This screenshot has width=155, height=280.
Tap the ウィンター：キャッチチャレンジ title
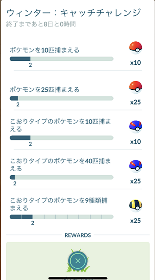tap(74, 13)
